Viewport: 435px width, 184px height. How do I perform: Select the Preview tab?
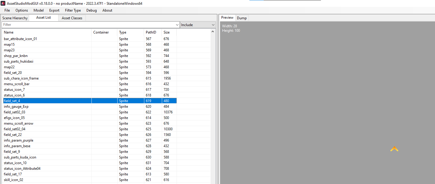click(x=227, y=18)
